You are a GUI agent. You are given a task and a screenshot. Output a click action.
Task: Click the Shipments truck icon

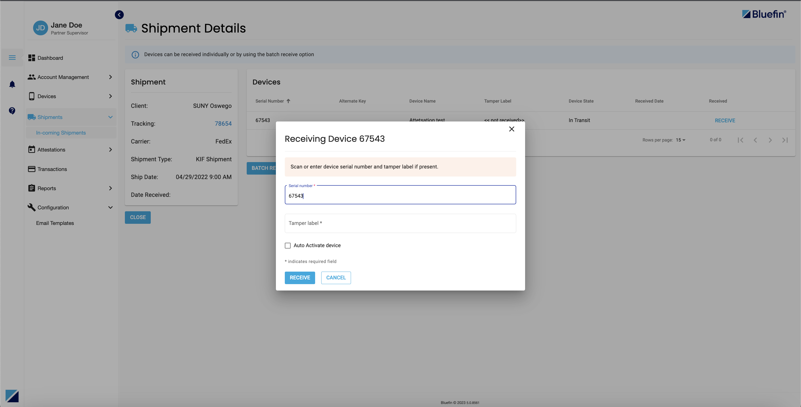click(31, 117)
